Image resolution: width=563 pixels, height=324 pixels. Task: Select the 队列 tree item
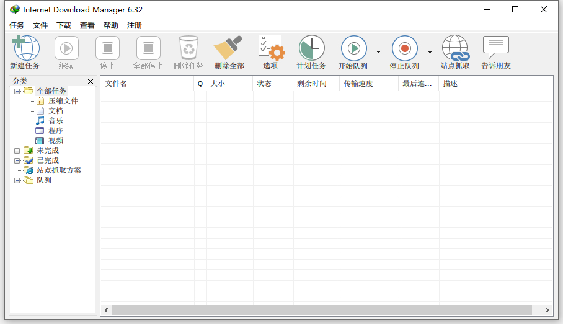click(x=44, y=180)
